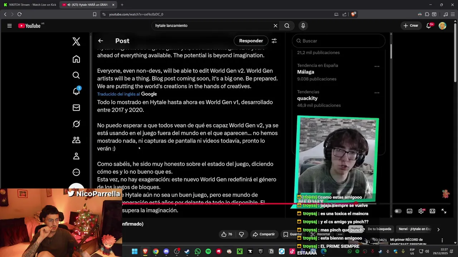Open X messages envelope icon
Screen dimensions: 458x257
tap(76, 107)
